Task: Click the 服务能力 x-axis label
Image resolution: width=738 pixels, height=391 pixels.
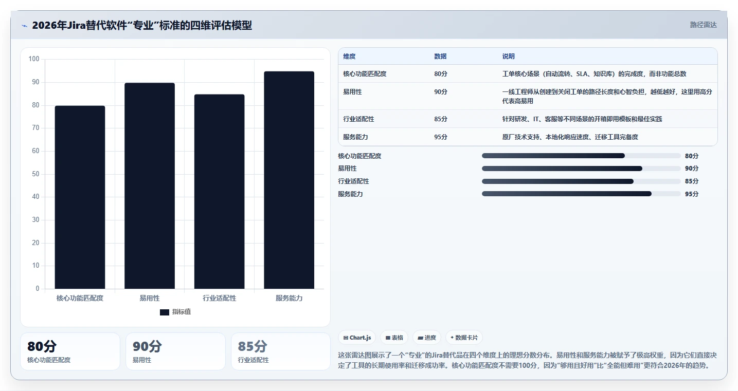Action: click(x=289, y=298)
